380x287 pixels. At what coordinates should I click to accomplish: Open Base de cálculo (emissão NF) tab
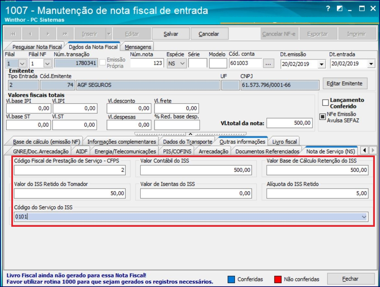(47, 142)
